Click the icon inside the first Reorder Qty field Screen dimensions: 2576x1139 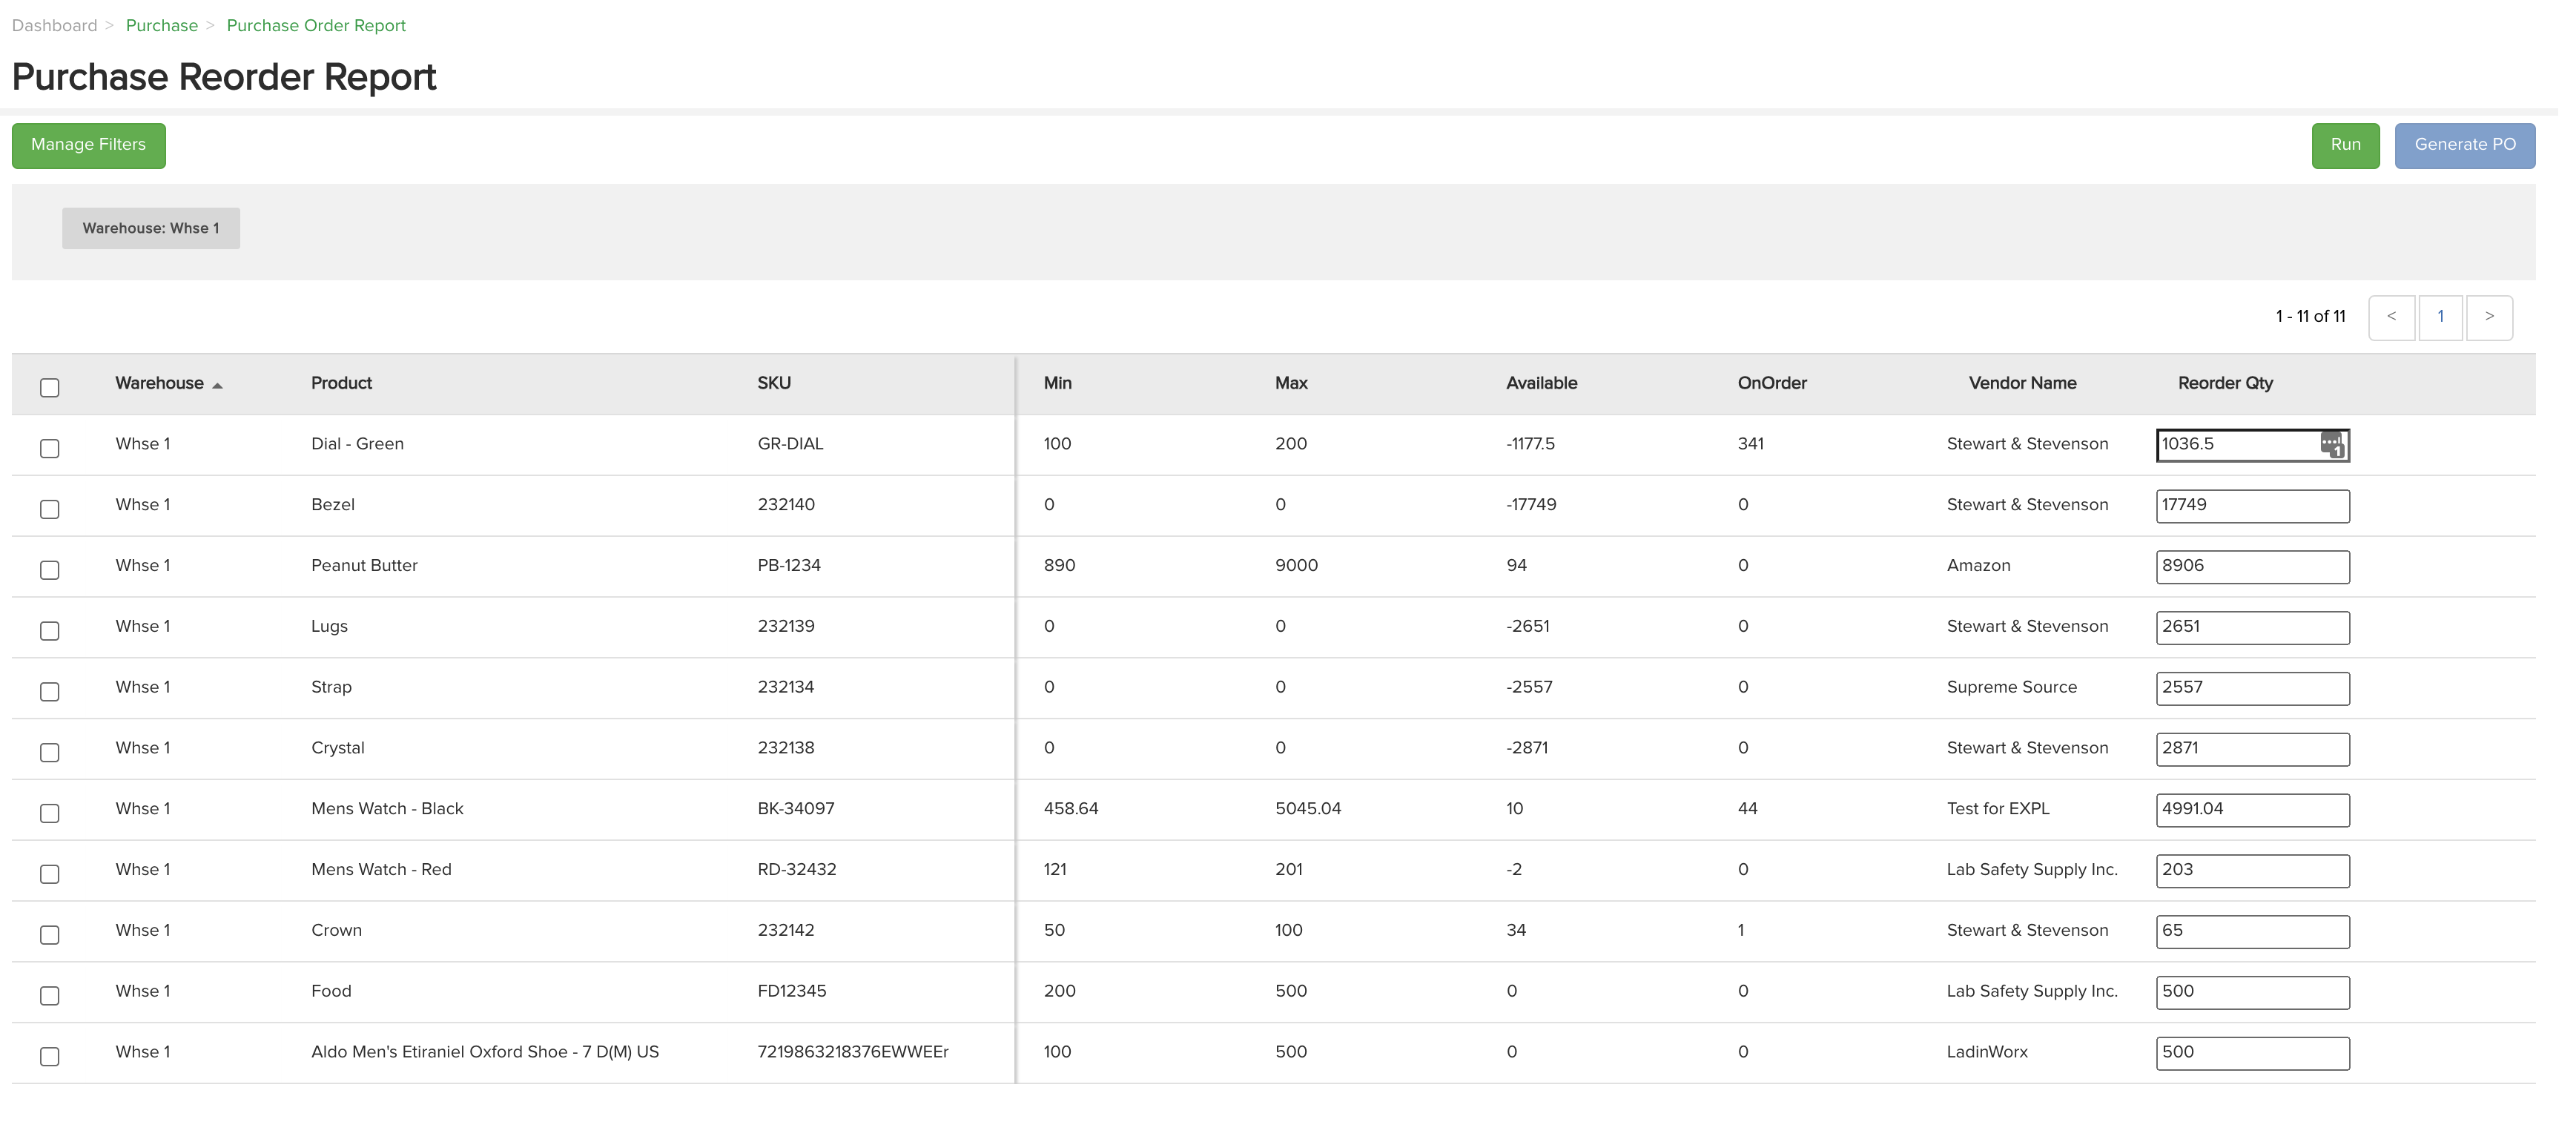pyautogui.click(x=2332, y=445)
